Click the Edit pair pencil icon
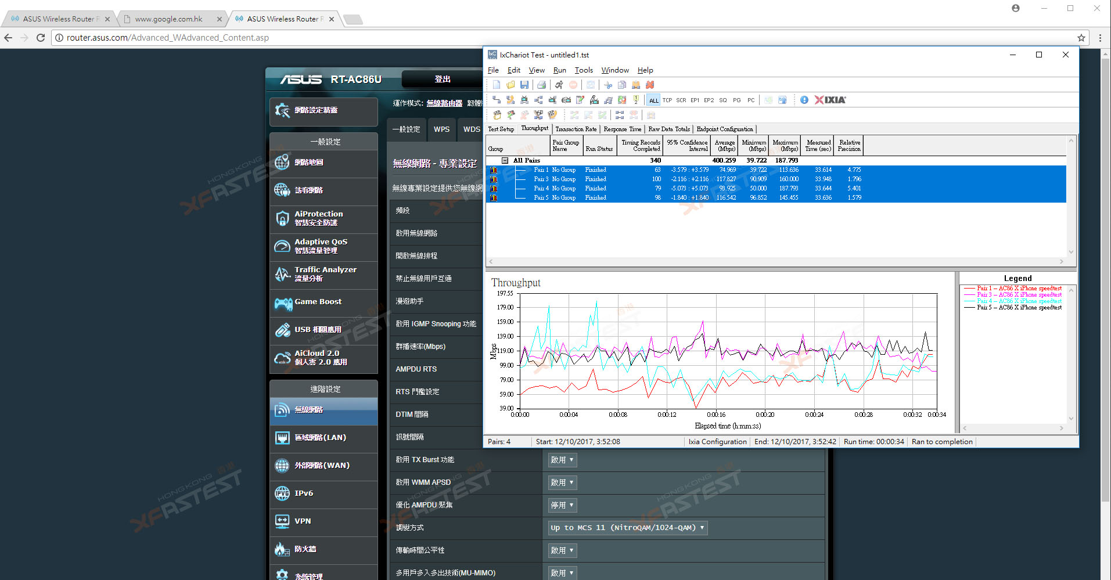The height and width of the screenshot is (580, 1111). tap(580, 100)
